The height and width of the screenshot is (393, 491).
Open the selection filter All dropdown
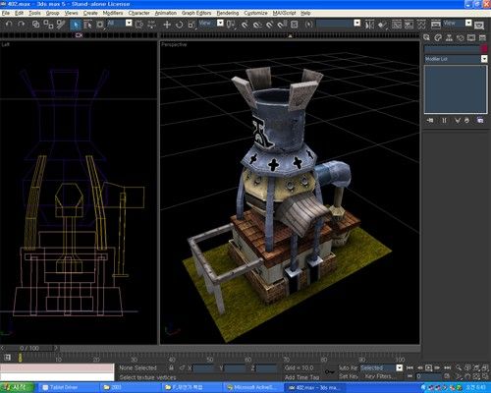pyautogui.click(x=120, y=24)
